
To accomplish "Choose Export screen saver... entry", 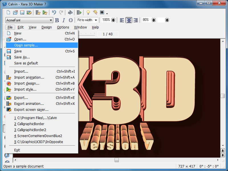I will pyautogui.click(x=42, y=109).
